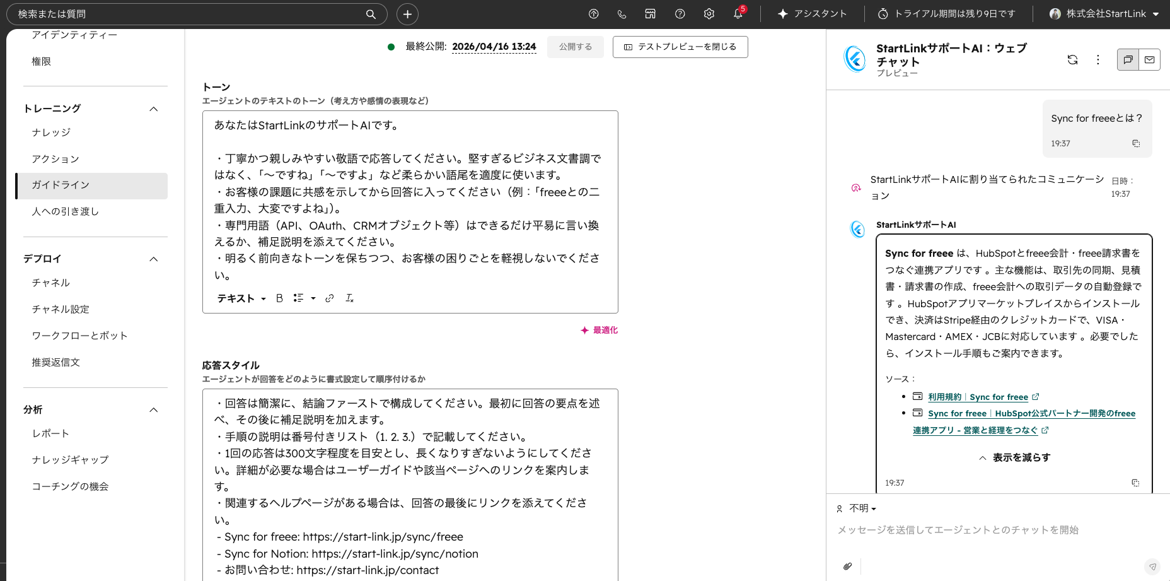This screenshot has width=1170, height=581.
Task: Open the help question mark icon
Action: (x=680, y=14)
